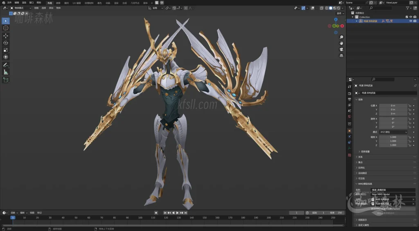Viewport: 419px width, 231px height.
Task: Click the current frame number field
Action: [x=297, y=213]
